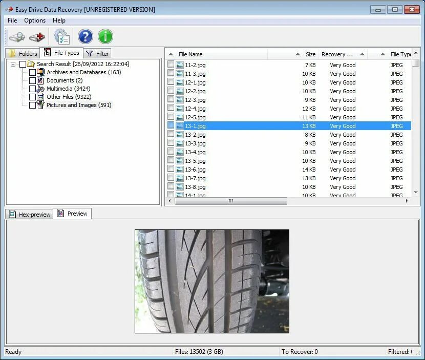Click the vertical scrollbar down arrow

coord(416,193)
